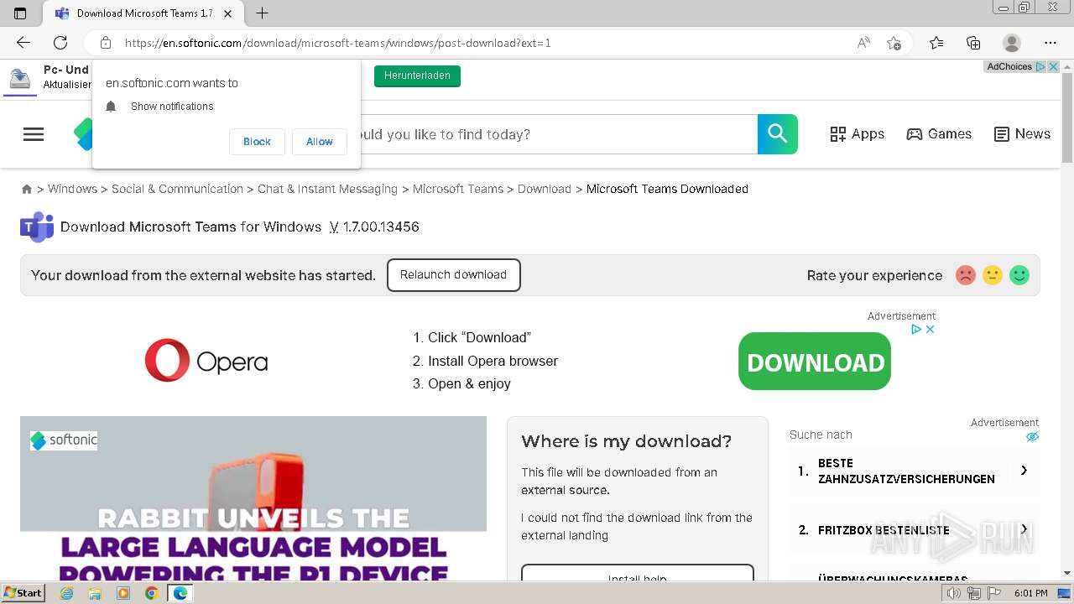Play the Rabbit large language model video
This screenshot has height=604, width=1074.
coord(253,498)
